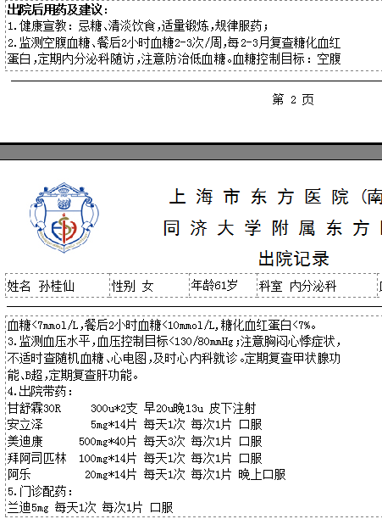
Task: Click the 兰迪5mg prescription line
Action: click(91, 507)
